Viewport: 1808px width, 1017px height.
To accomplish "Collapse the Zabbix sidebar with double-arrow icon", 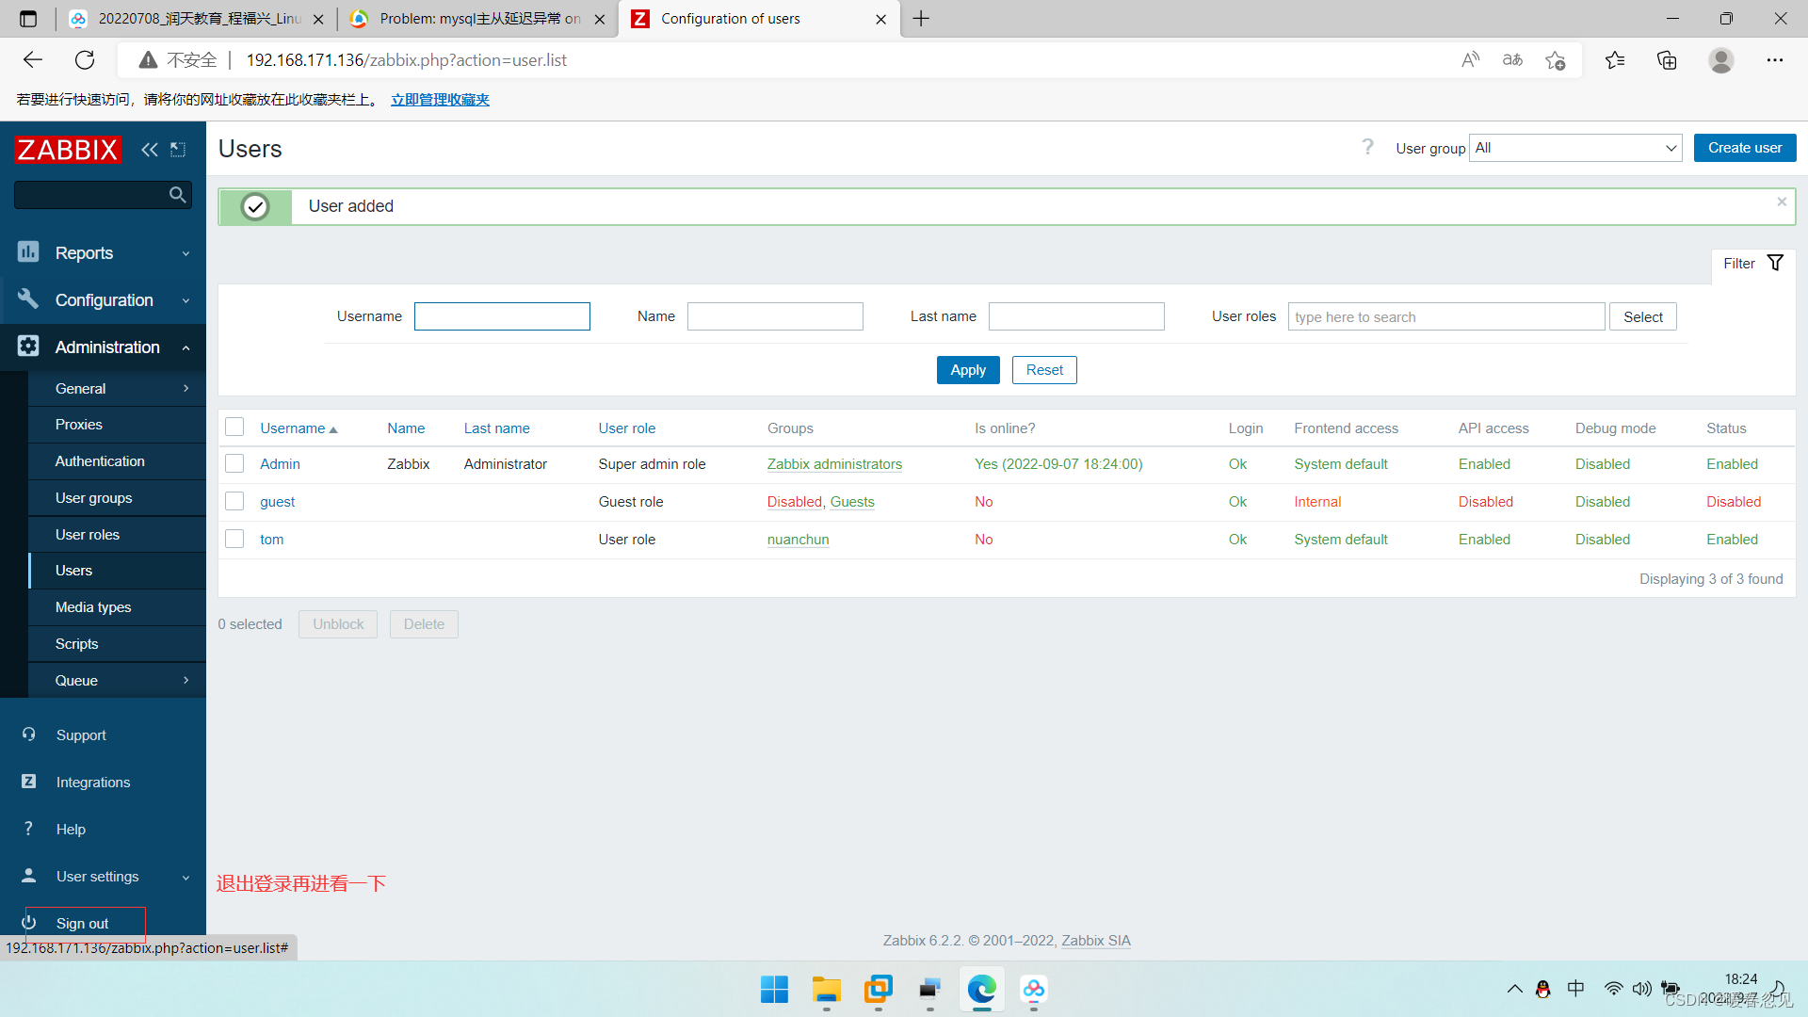I will point(149,150).
